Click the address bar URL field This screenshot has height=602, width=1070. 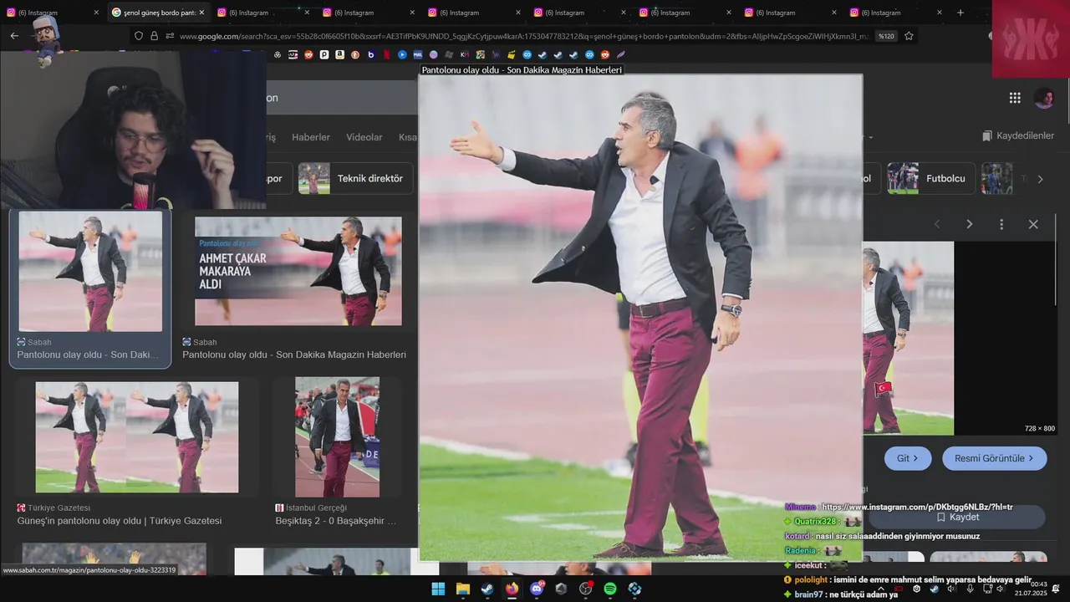click(x=522, y=36)
